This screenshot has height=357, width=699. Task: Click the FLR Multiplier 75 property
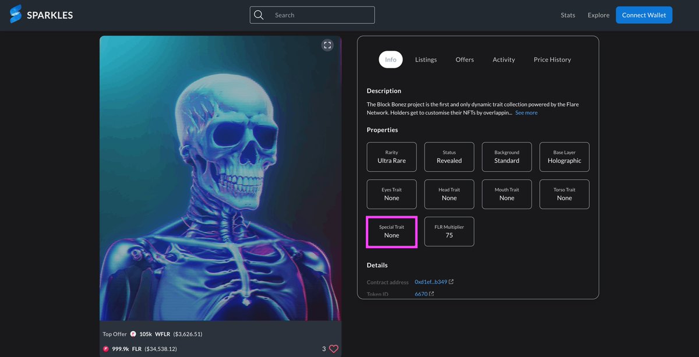pos(449,232)
